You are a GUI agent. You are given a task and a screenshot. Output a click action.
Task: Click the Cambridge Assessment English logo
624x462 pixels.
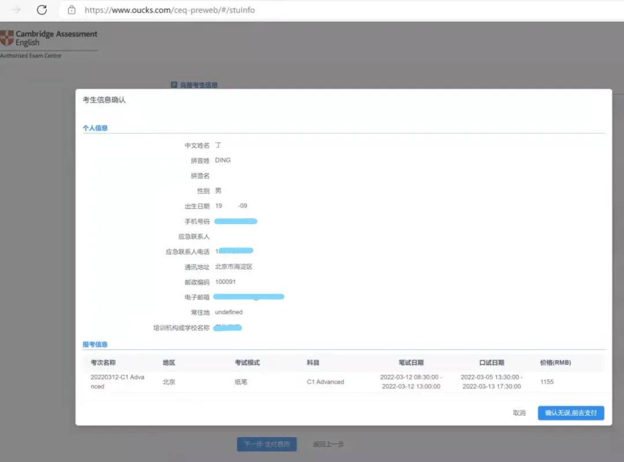(49, 38)
